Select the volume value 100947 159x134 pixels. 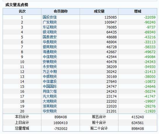(111, 22)
